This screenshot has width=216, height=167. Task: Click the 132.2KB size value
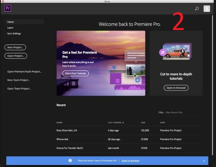click(145, 130)
